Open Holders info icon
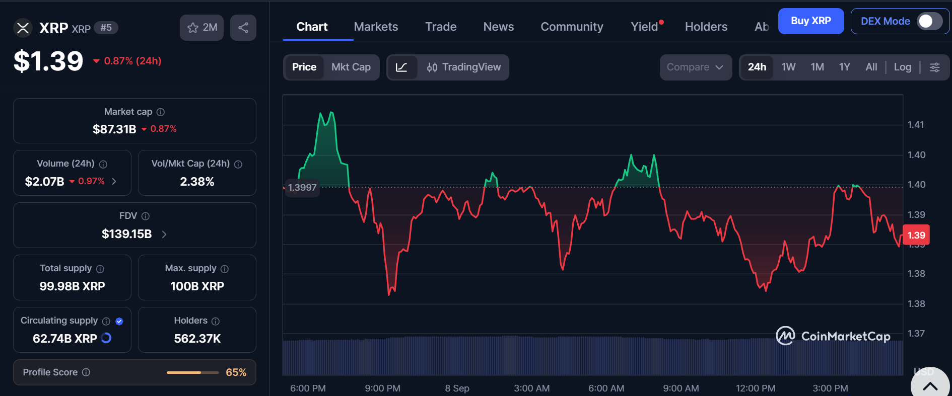Viewport: 952px width, 396px height. point(216,321)
